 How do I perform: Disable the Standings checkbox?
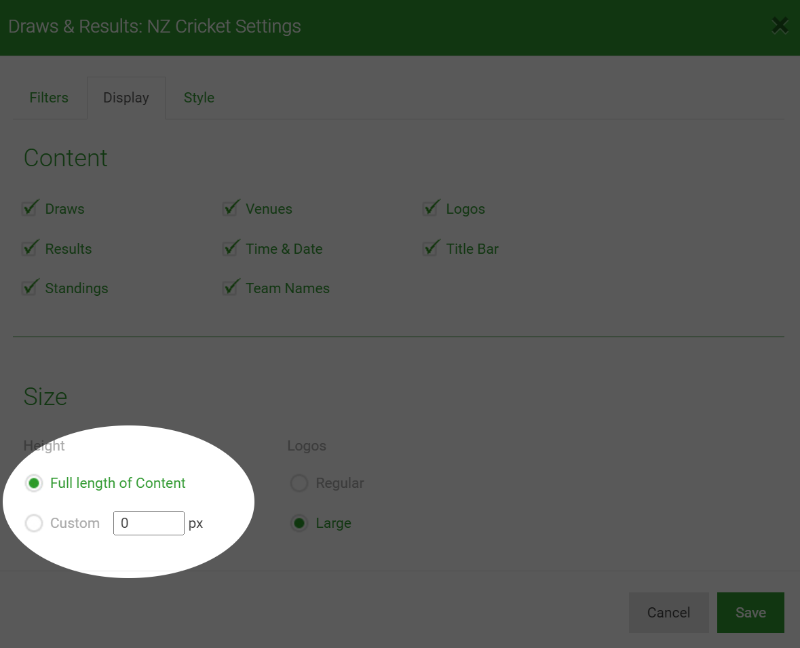pos(29,288)
